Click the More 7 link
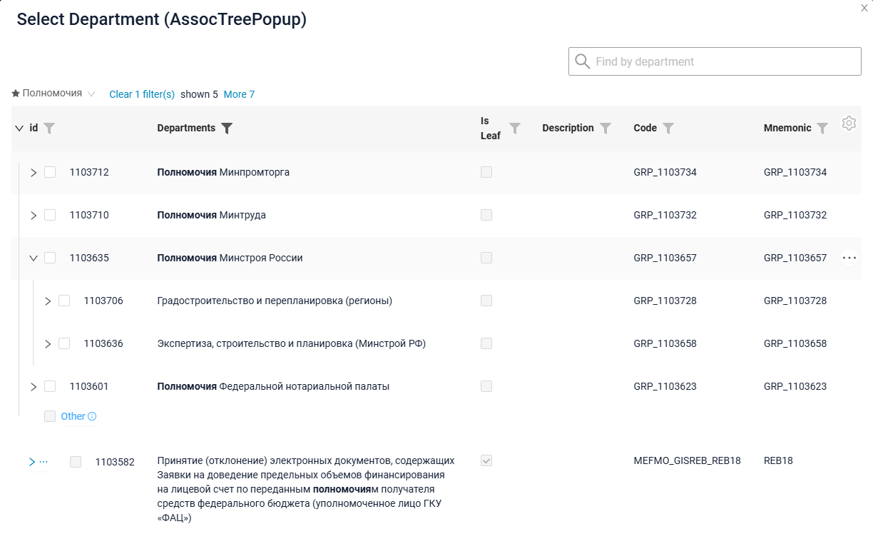 click(239, 94)
